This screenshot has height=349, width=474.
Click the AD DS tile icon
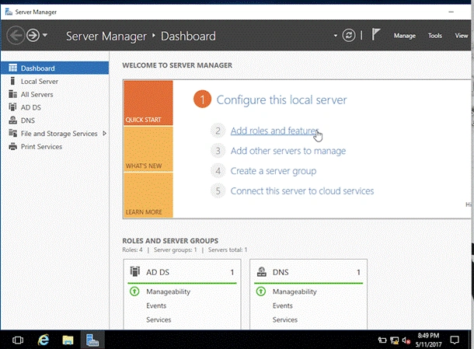pos(135,271)
